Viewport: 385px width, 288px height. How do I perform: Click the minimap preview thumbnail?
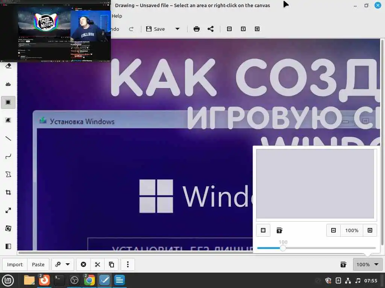315,184
